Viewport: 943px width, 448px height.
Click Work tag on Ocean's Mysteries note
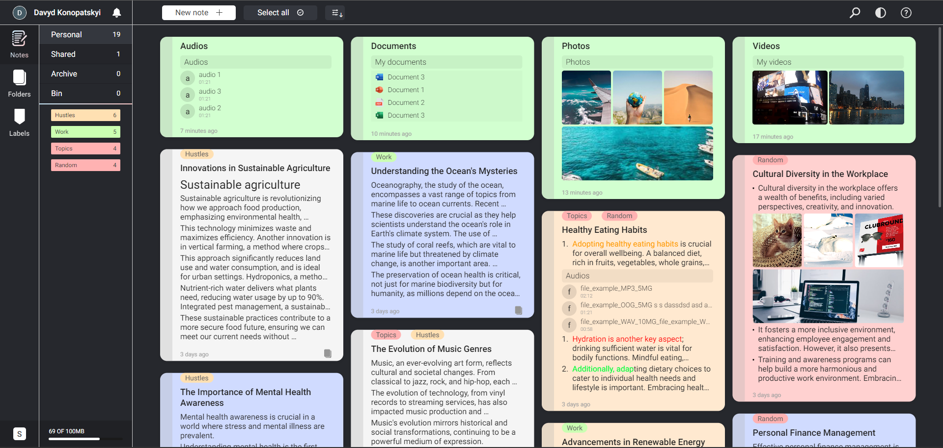(384, 157)
